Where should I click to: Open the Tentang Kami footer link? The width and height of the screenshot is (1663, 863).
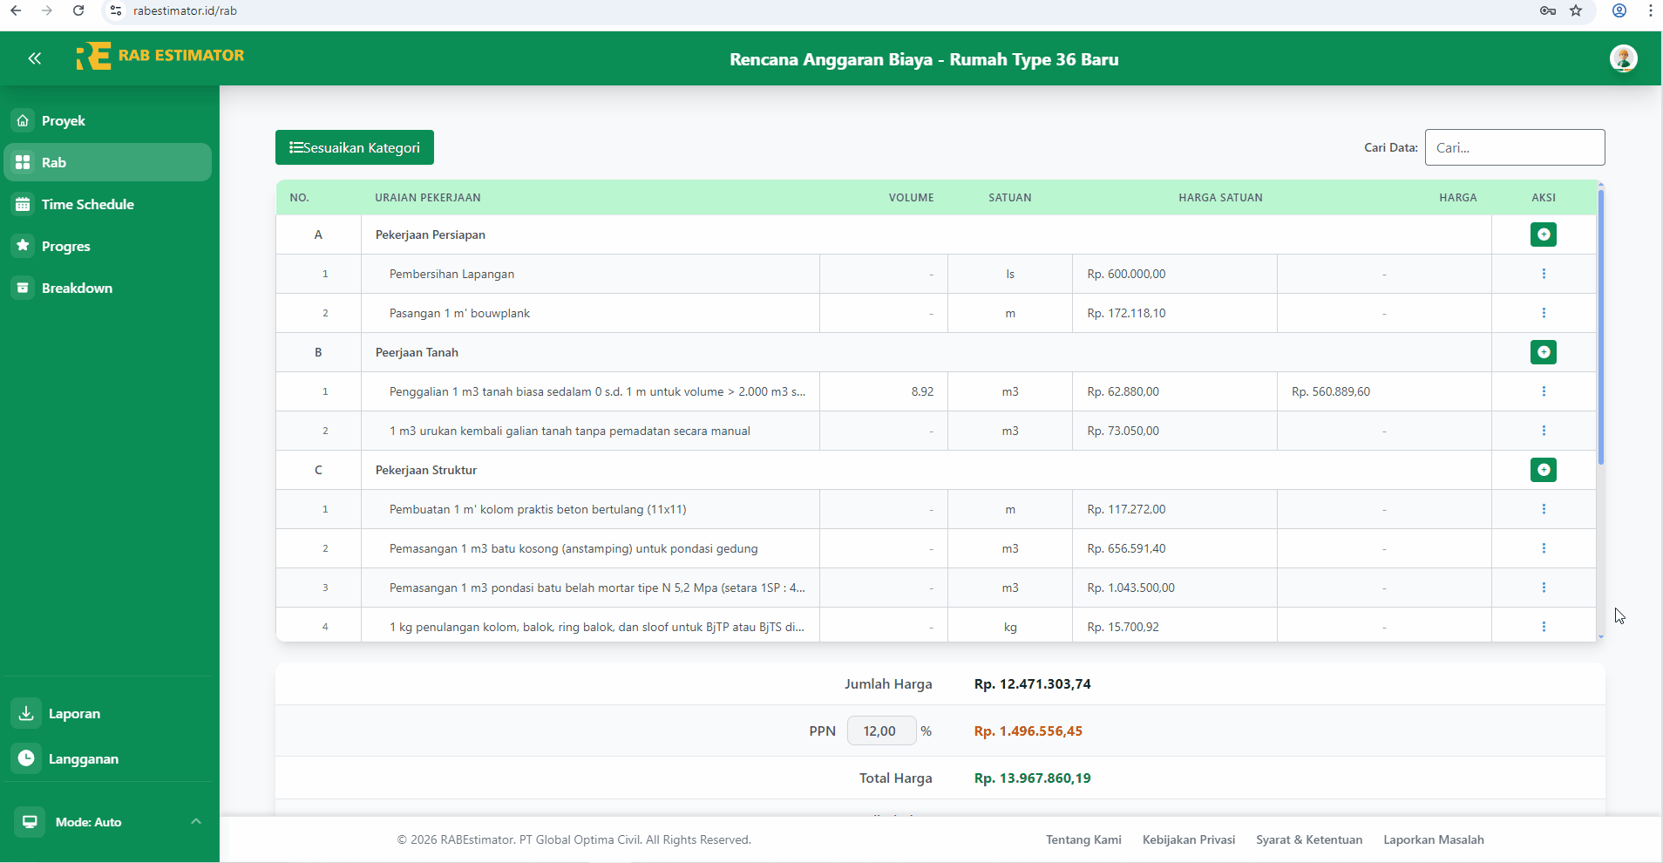(x=1083, y=839)
